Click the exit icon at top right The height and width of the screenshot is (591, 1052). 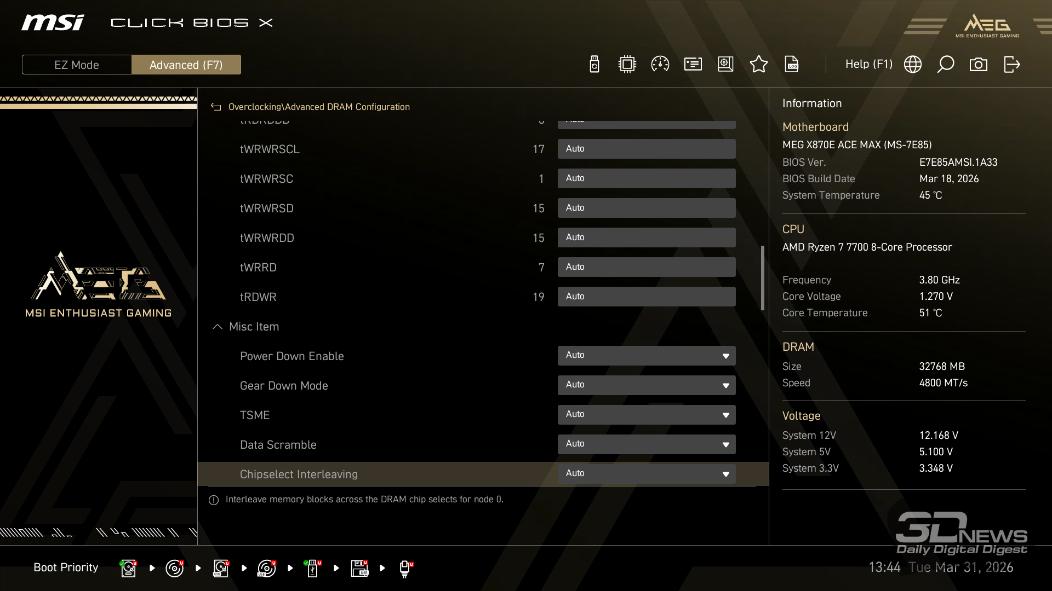coord(1011,65)
